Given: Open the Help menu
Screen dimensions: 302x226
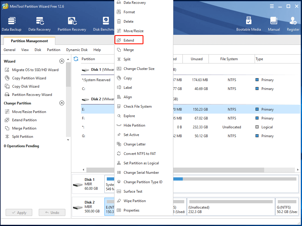Looking at the screenshot, I should click(97, 50).
